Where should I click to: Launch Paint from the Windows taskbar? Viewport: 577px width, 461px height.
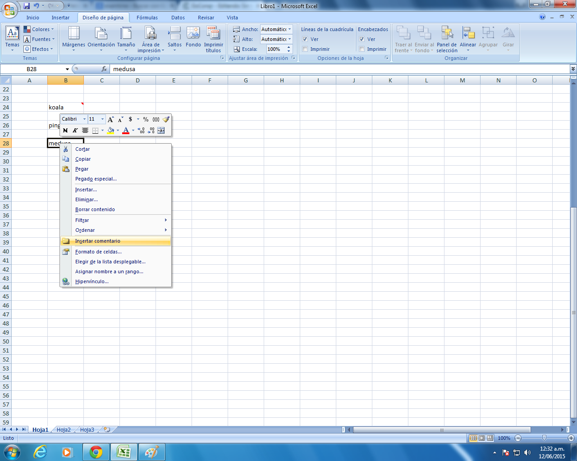point(151,452)
